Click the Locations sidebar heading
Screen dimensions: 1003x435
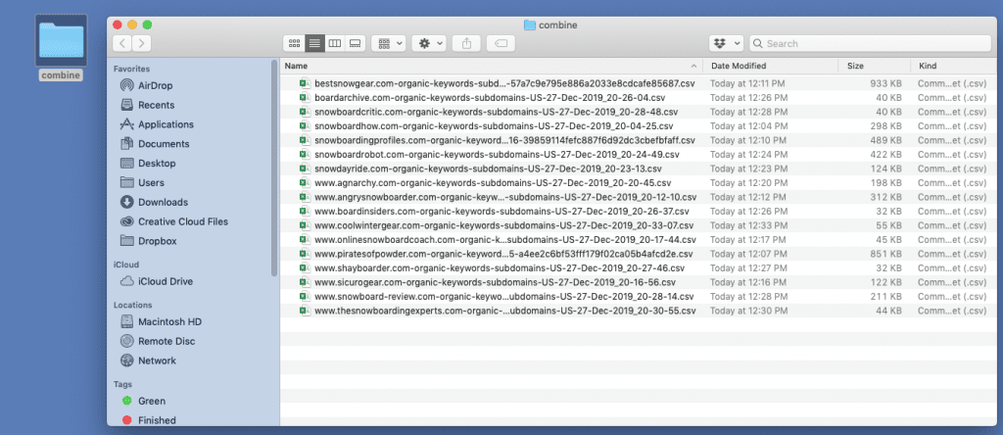pyautogui.click(x=132, y=305)
